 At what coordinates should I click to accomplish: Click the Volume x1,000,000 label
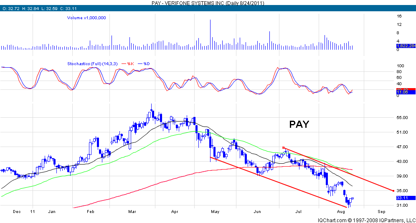(x=86, y=18)
